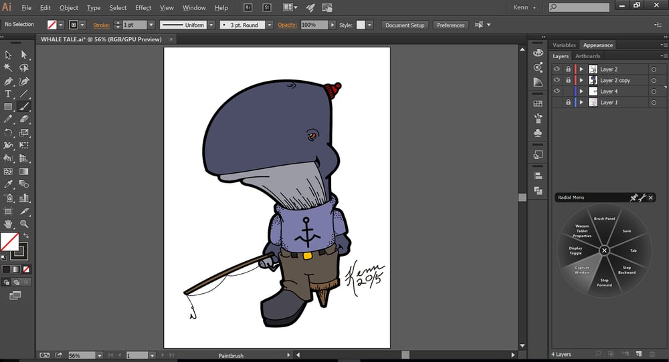Expand Layer 1 disclosure triangle
The image size is (669, 362).
pos(581,102)
